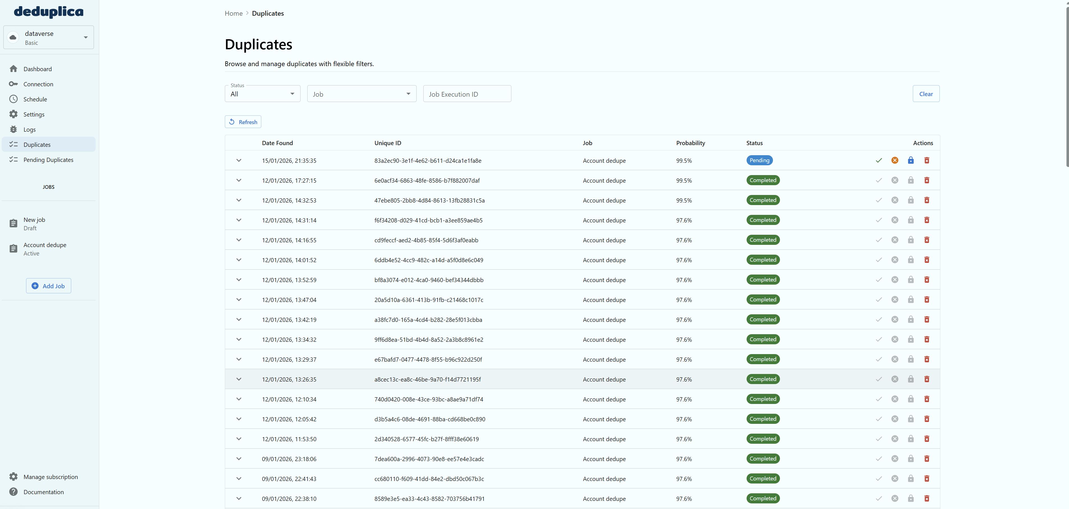Open Schedule via the clock icon
The height and width of the screenshot is (509, 1069).
point(14,99)
